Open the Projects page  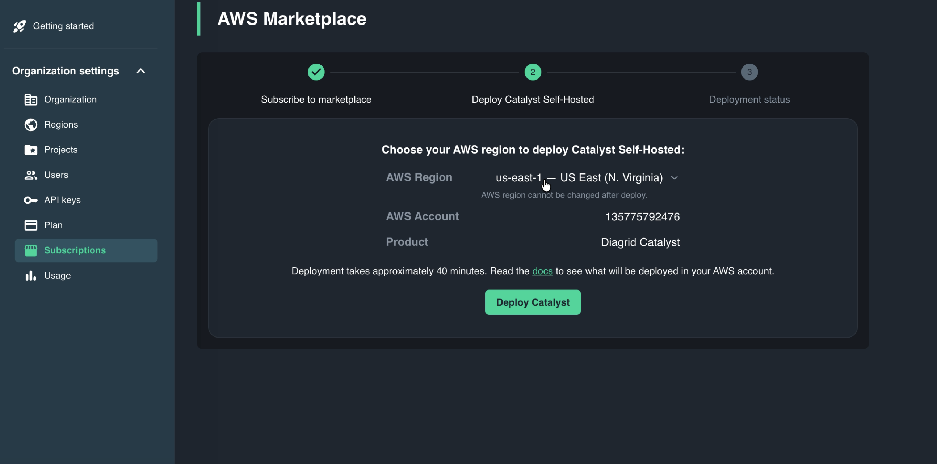pos(61,150)
